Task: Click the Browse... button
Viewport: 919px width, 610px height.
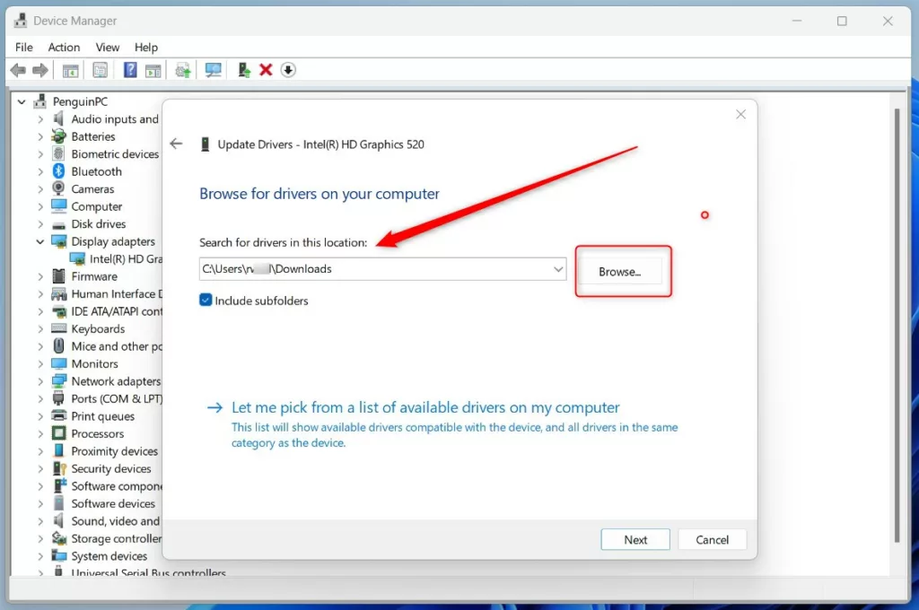Action: pos(619,271)
